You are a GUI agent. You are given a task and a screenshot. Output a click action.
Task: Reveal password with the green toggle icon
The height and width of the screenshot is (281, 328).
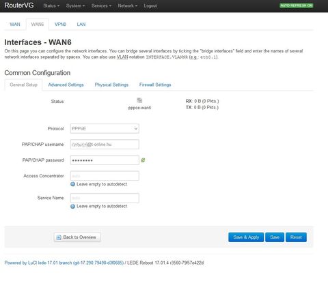[143, 160]
